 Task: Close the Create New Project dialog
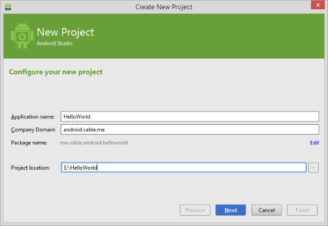click(x=318, y=5)
